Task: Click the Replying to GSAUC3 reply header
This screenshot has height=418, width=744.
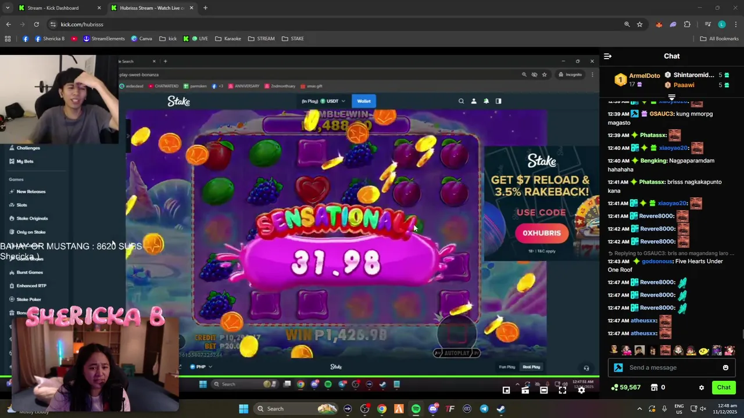Action: [x=671, y=253]
